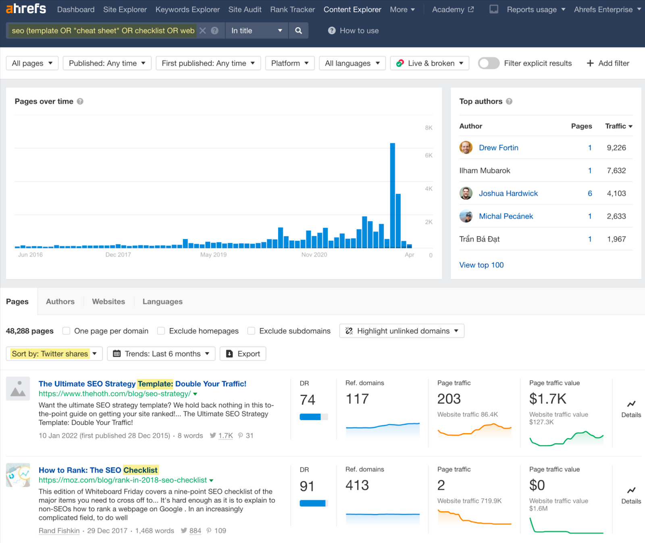Screen dimensions: 645x543
Task: Click Pinterest icon on thehoth result
Action: (241, 436)
